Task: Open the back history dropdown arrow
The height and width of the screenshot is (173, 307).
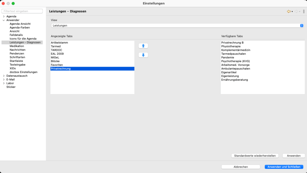Action: tap(292, 12)
